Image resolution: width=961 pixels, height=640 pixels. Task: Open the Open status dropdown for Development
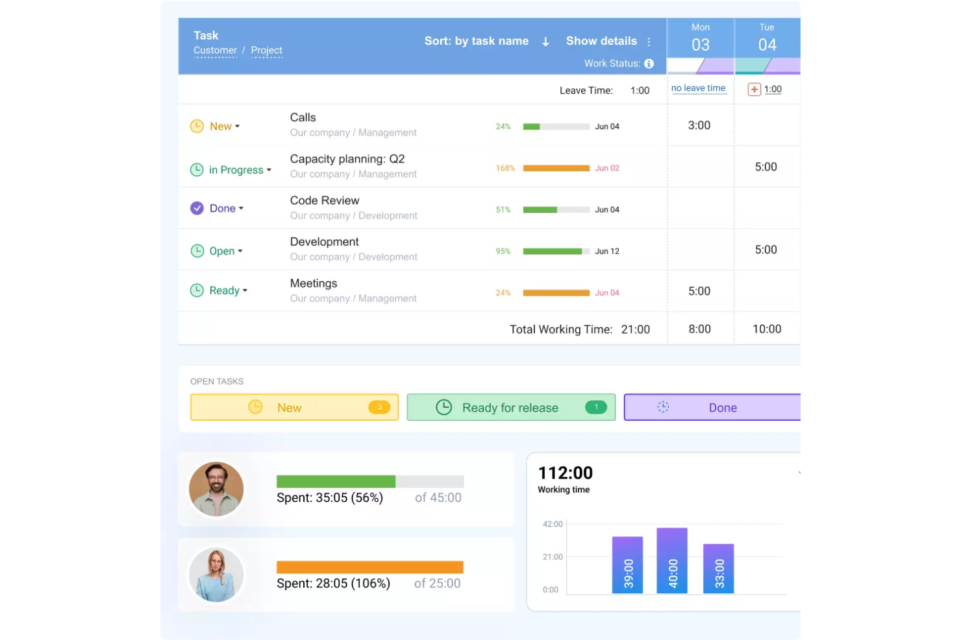click(240, 250)
